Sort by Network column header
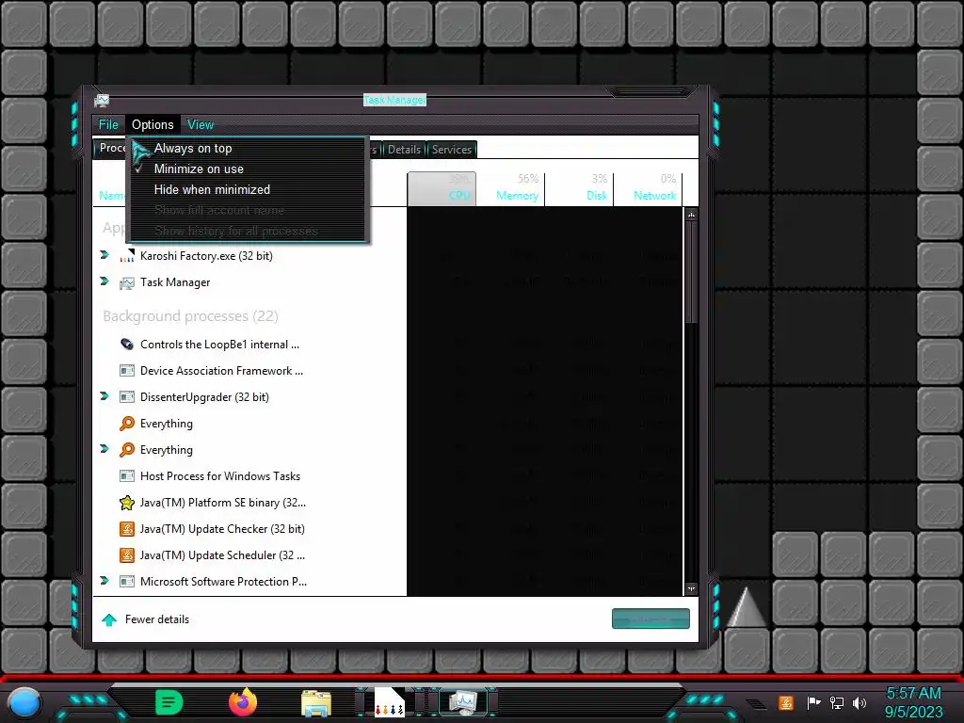The width and height of the screenshot is (964, 723). point(648,188)
